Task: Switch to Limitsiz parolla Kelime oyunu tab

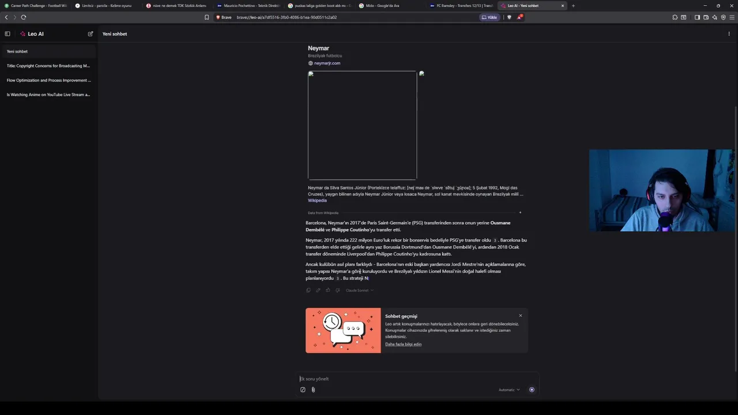Action: pyautogui.click(x=106, y=6)
